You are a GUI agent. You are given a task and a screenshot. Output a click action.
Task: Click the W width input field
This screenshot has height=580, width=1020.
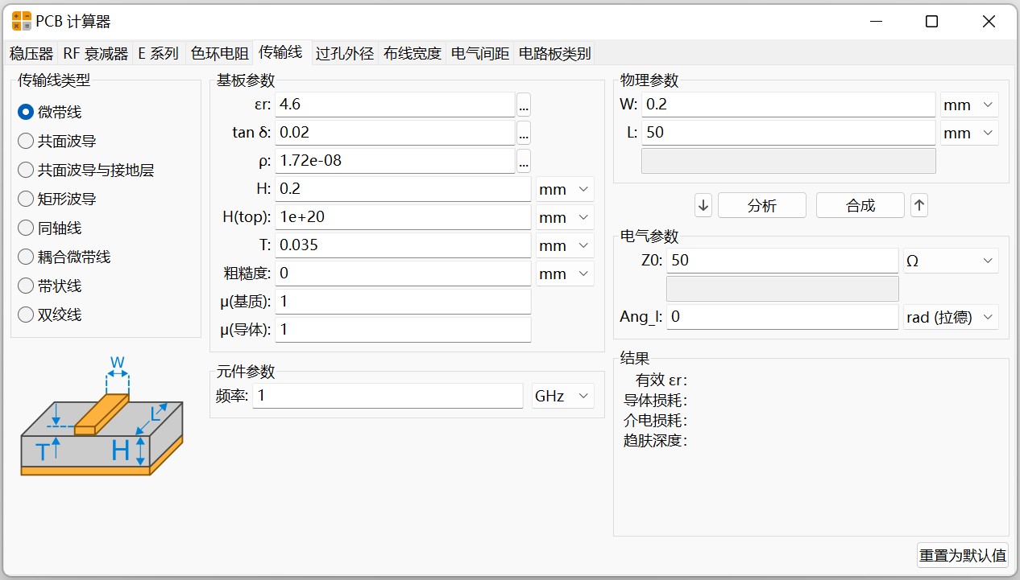click(x=789, y=105)
